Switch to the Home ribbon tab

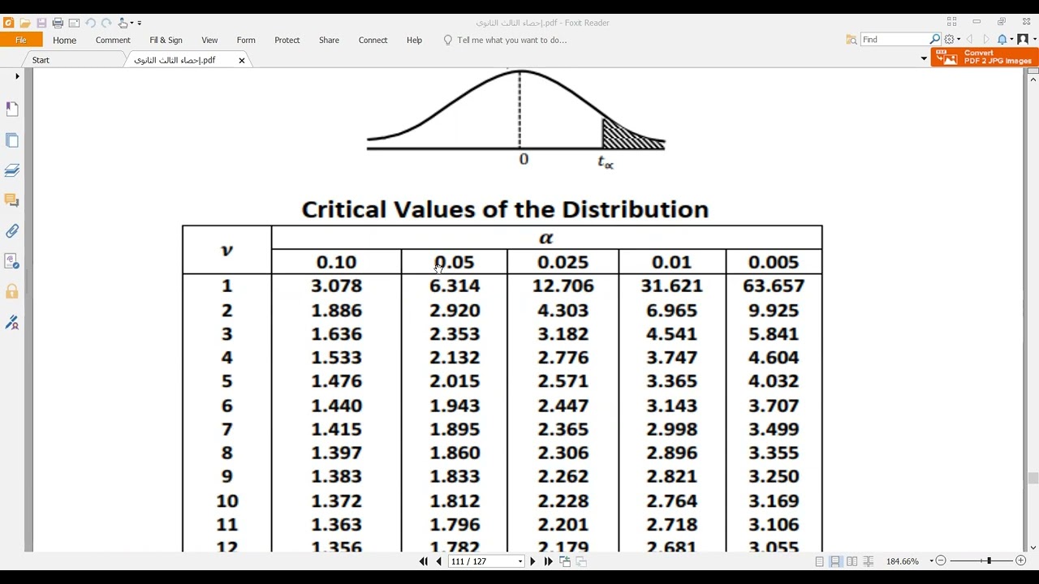click(65, 40)
